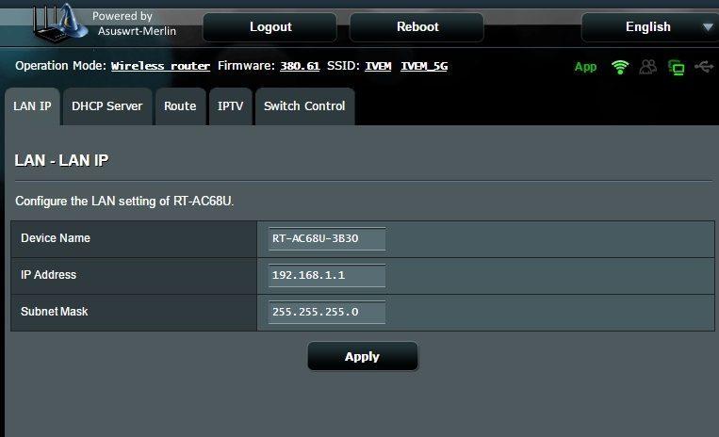
Task: Open the Route tab
Action: tap(180, 106)
